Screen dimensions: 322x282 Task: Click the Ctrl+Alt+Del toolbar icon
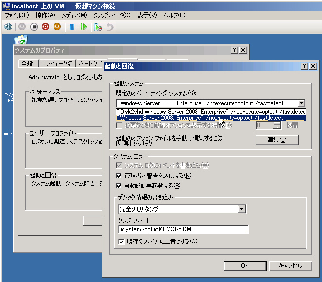point(8,27)
